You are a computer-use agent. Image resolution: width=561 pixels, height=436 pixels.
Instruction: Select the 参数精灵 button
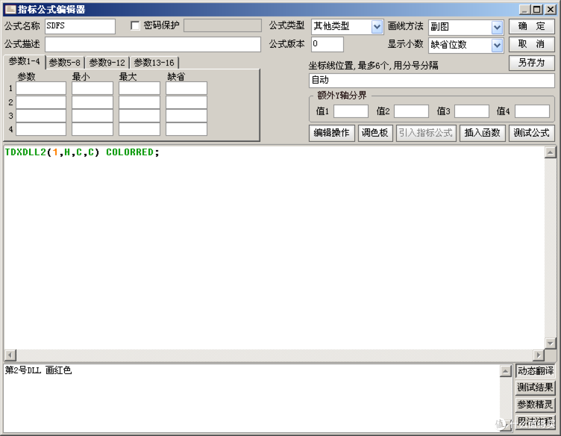pos(535,404)
